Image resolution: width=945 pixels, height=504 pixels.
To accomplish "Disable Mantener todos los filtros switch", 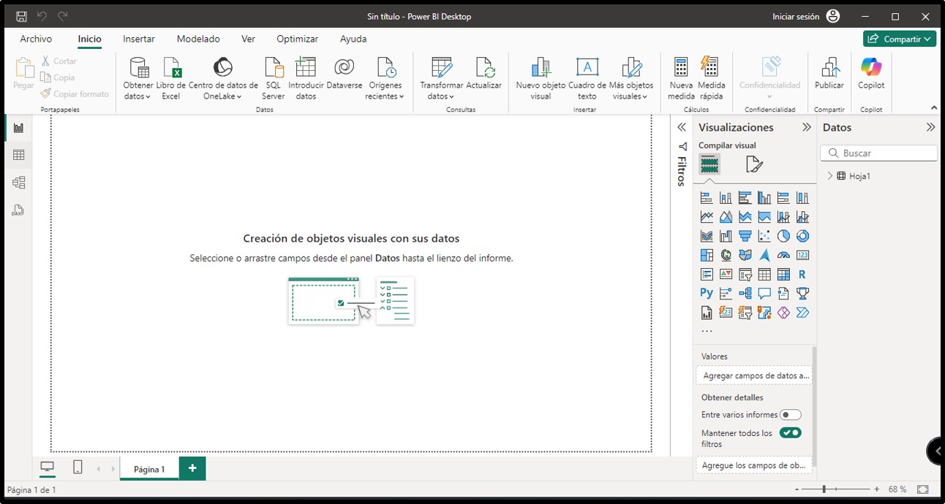I will [791, 433].
